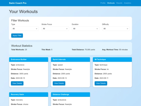Click the Total Workouts: 25 statistic

[19, 50]
